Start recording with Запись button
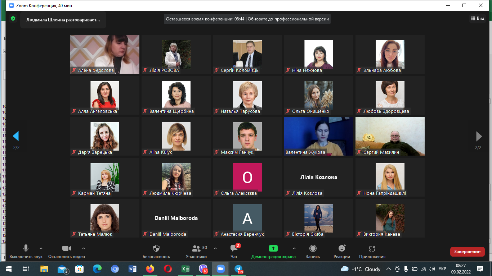The width and height of the screenshot is (492, 276). (x=313, y=252)
